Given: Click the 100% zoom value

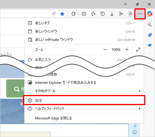Looking at the screenshot, I should click(116, 50).
